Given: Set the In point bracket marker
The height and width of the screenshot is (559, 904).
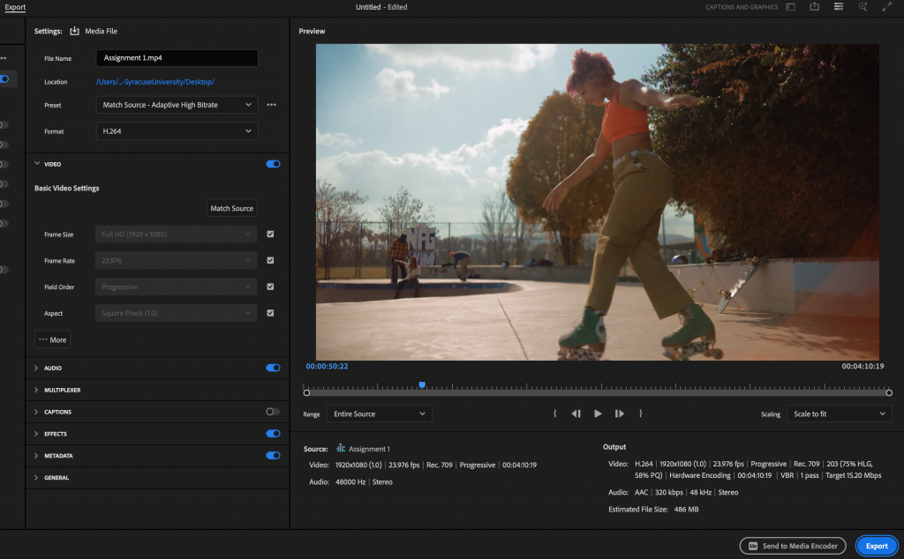Looking at the screenshot, I should pyautogui.click(x=554, y=414).
